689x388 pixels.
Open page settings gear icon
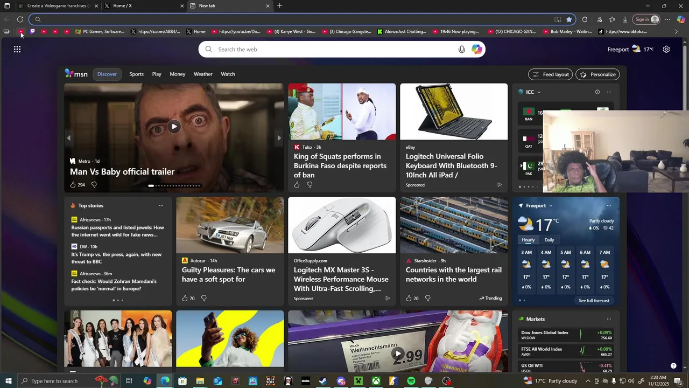[x=666, y=49]
